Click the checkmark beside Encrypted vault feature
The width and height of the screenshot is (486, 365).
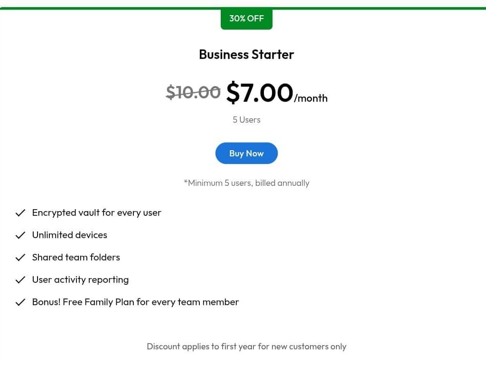[20, 213]
